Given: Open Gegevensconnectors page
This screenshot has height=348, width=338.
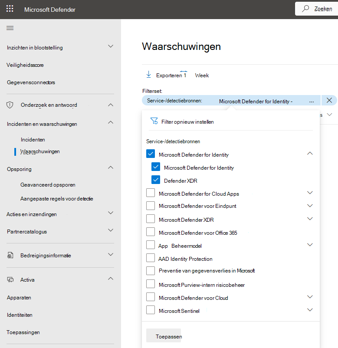Looking at the screenshot, I should pyautogui.click(x=31, y=82).
